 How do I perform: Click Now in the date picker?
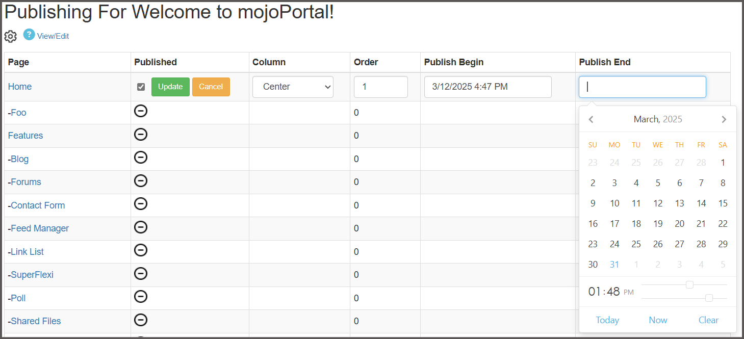click(x=658, y=320)
